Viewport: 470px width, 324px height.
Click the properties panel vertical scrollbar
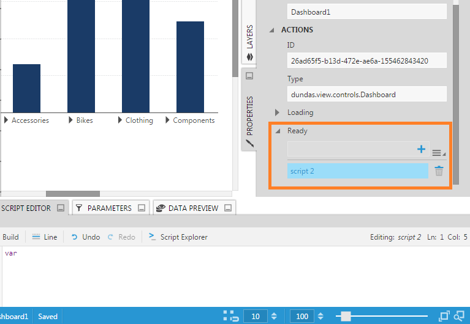(x=456, y=95)
